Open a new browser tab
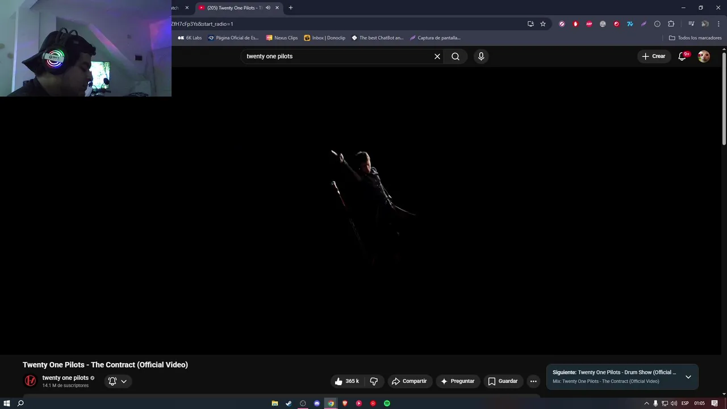The width and height of the screenshot is (727, 409). pos(291,8)
